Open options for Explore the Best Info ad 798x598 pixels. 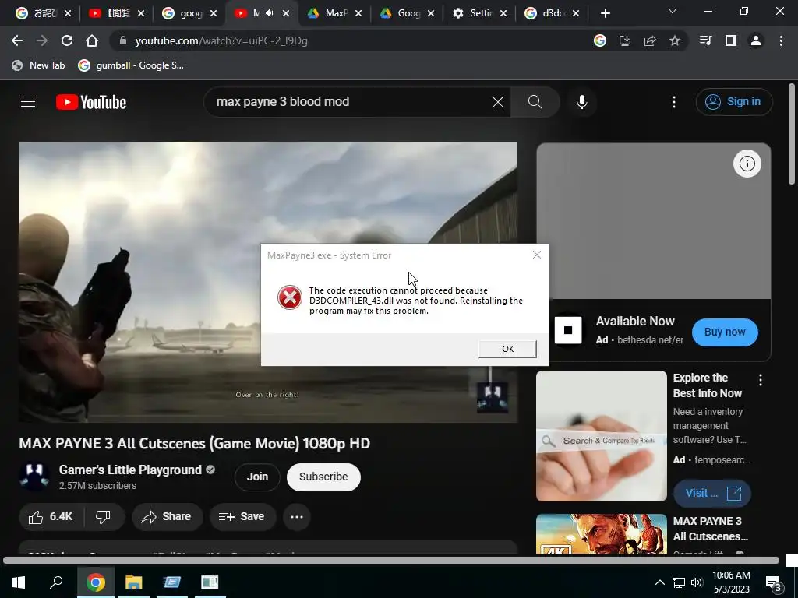click(761, 380)
